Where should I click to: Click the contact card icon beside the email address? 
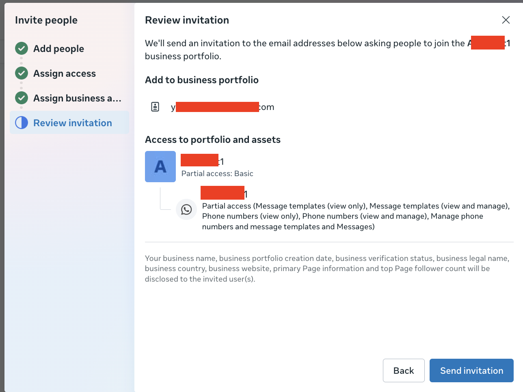click(x=155, y=107)
